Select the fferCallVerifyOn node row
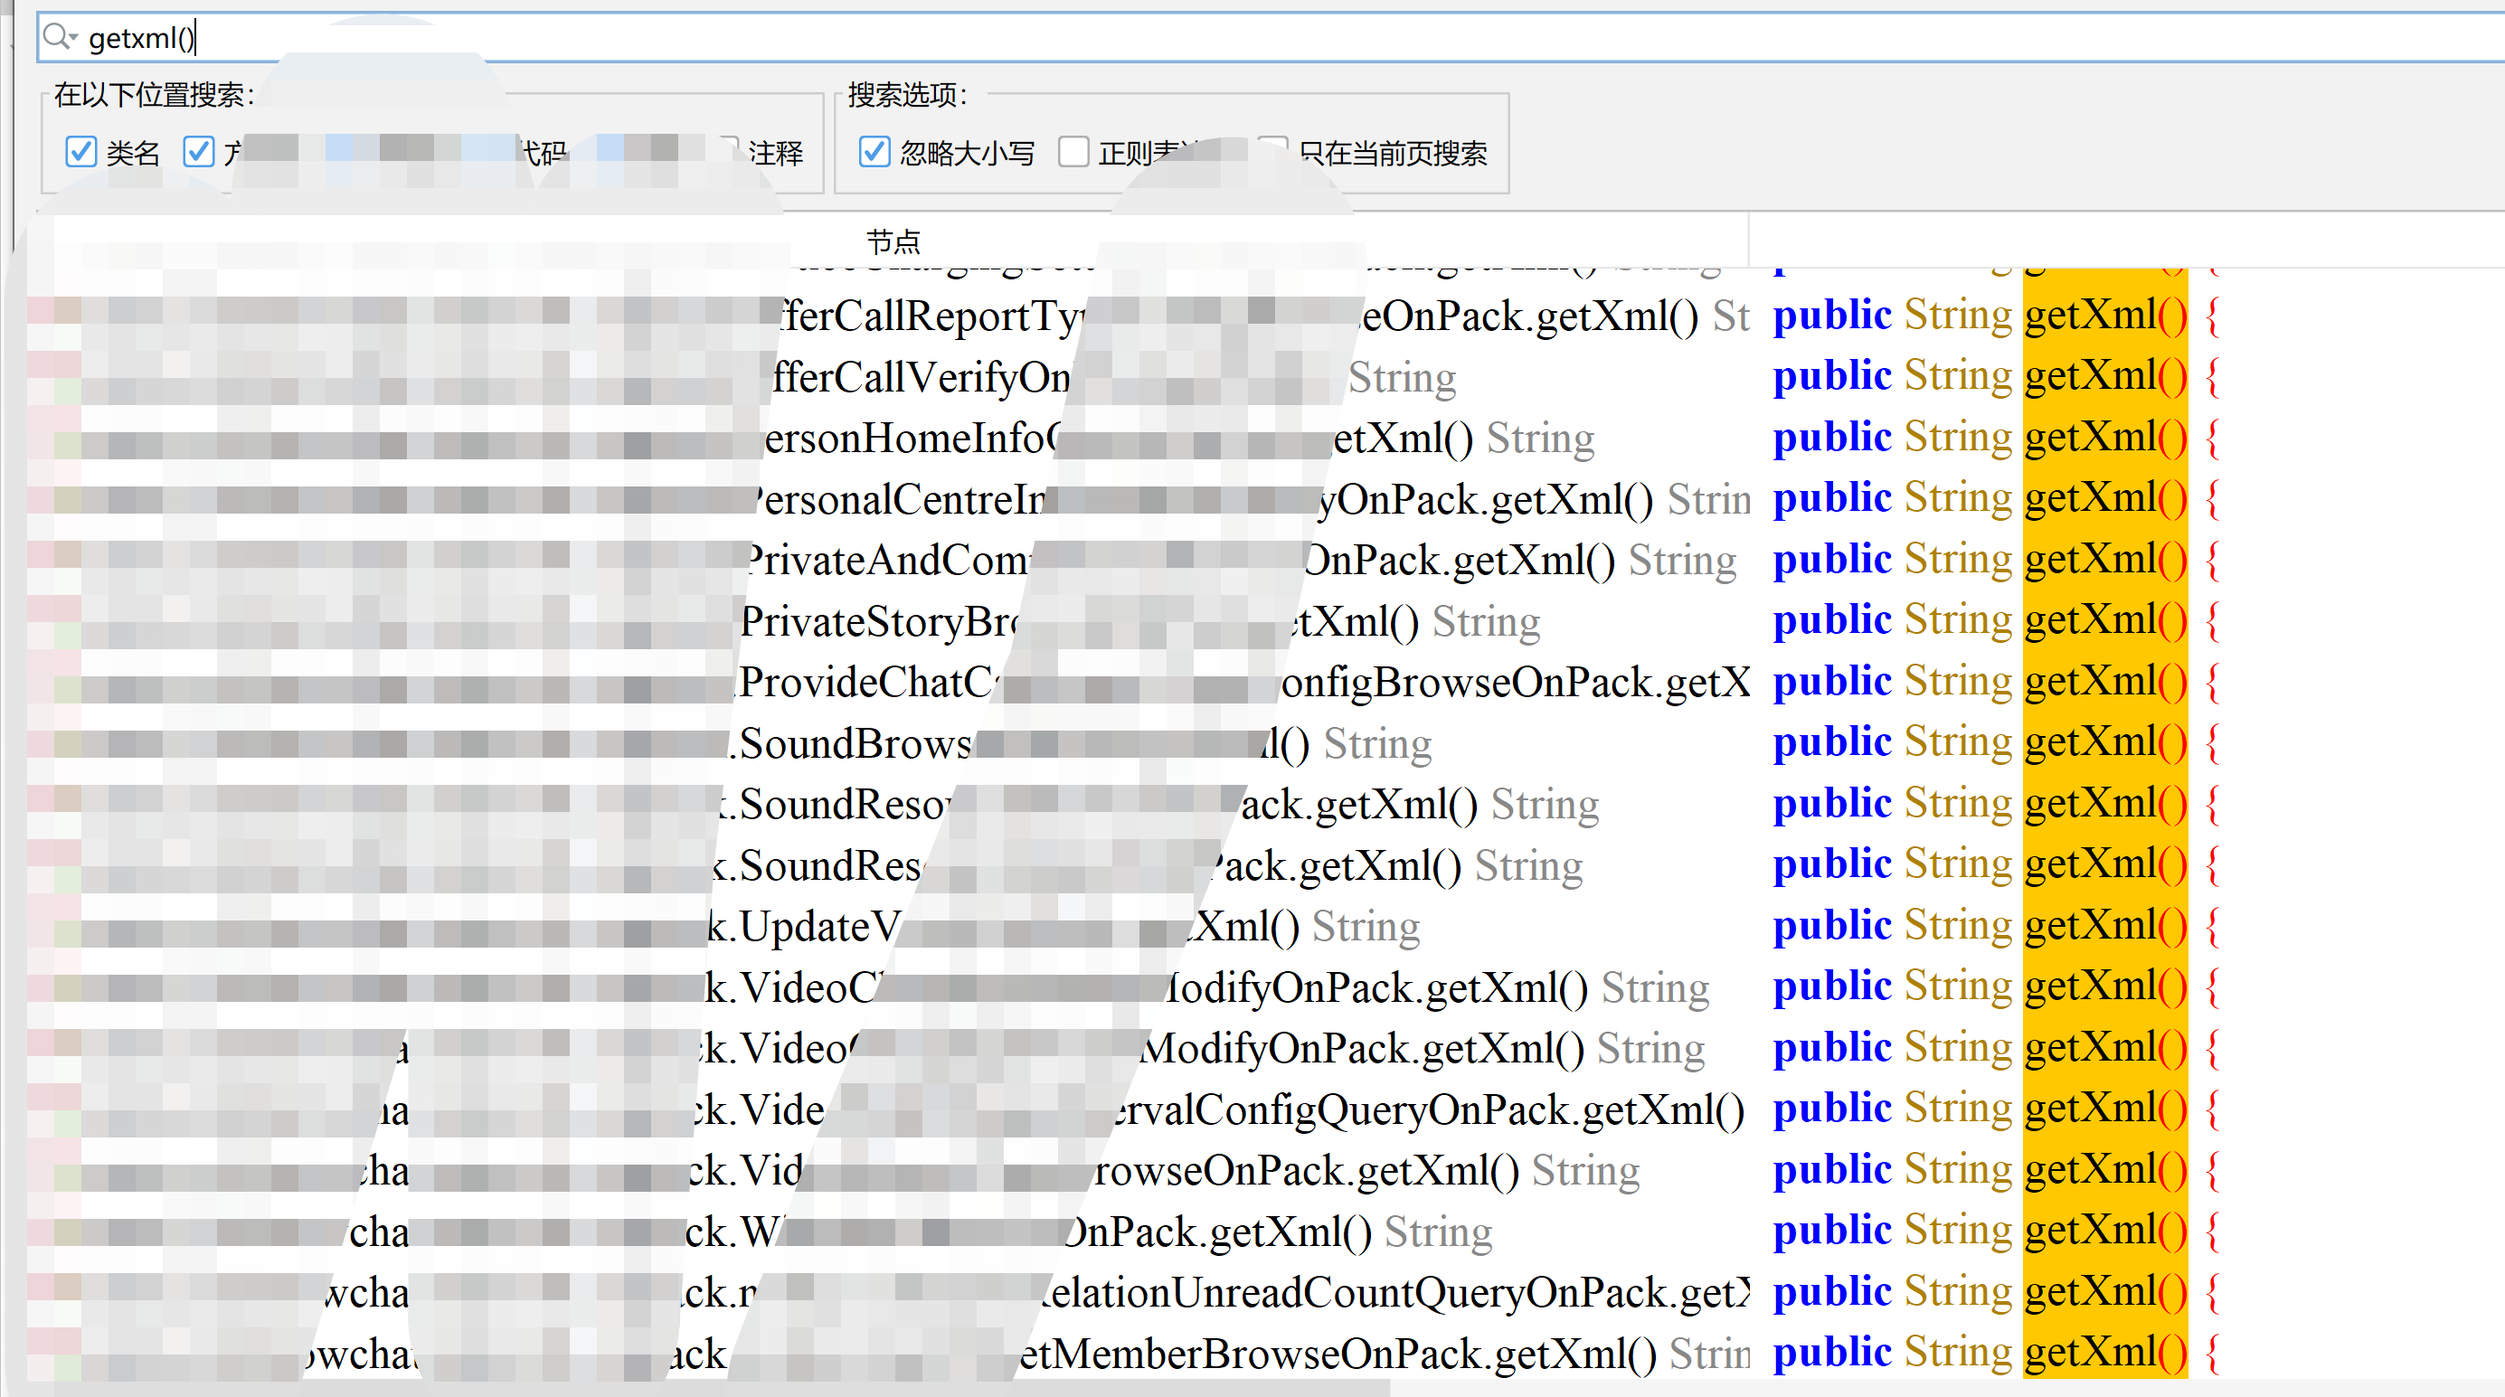The width and height of the screenshot is (2505, 1397). click(x=890, y=377)
